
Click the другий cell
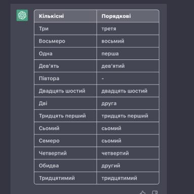pyautogui.click(x=128, y=166)
